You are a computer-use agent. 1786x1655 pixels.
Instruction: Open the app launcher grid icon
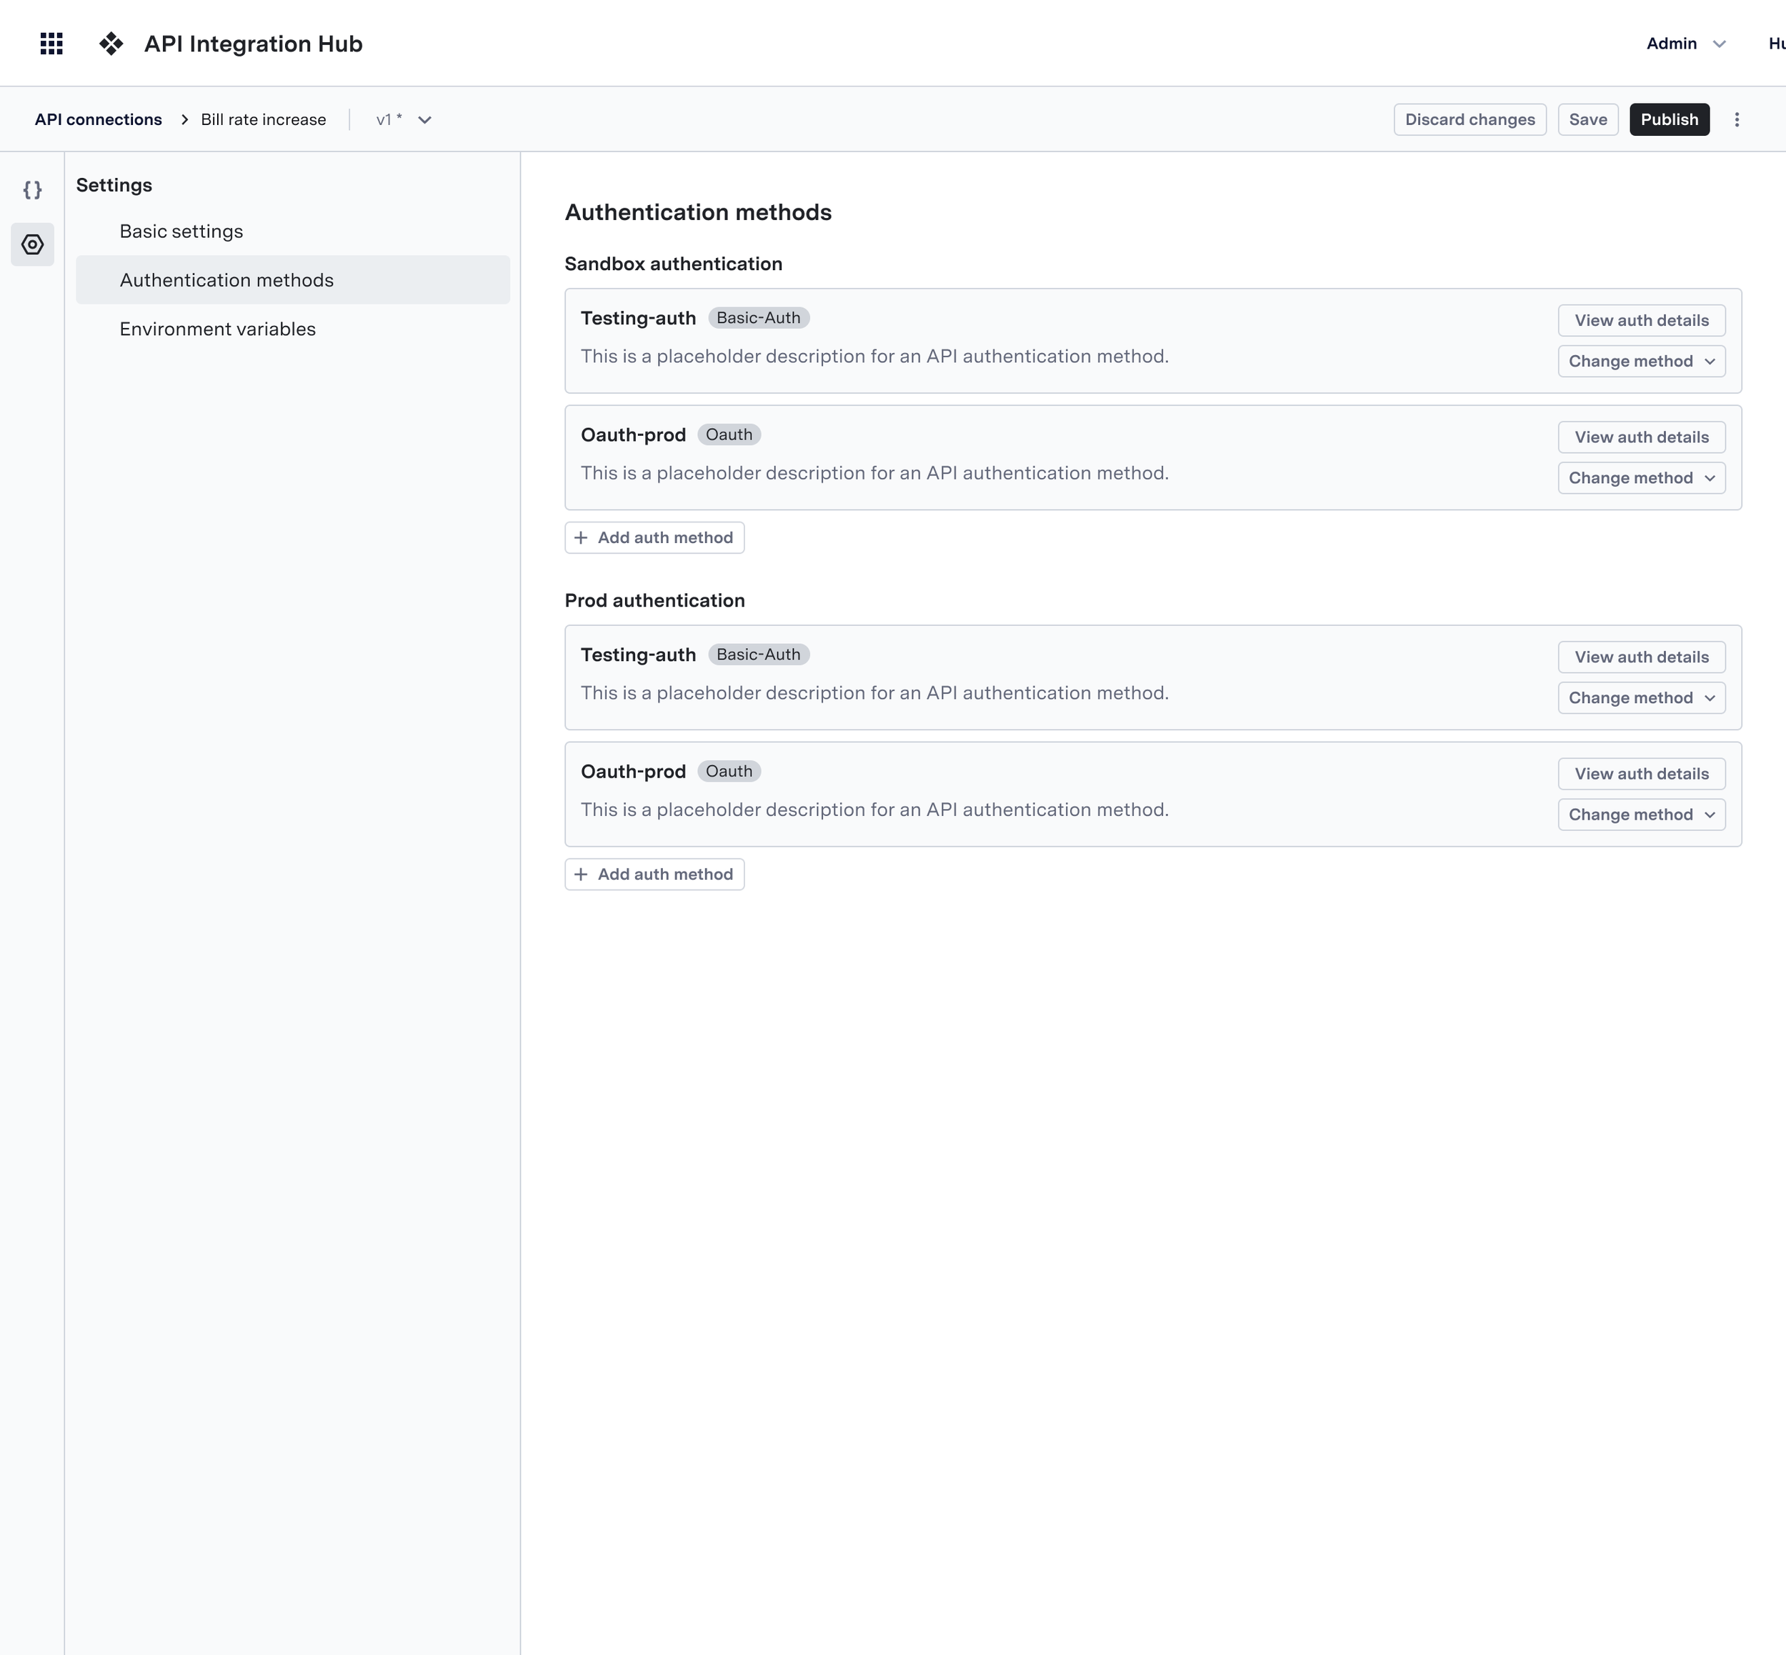pyautogui.click(x=52, y=43)
